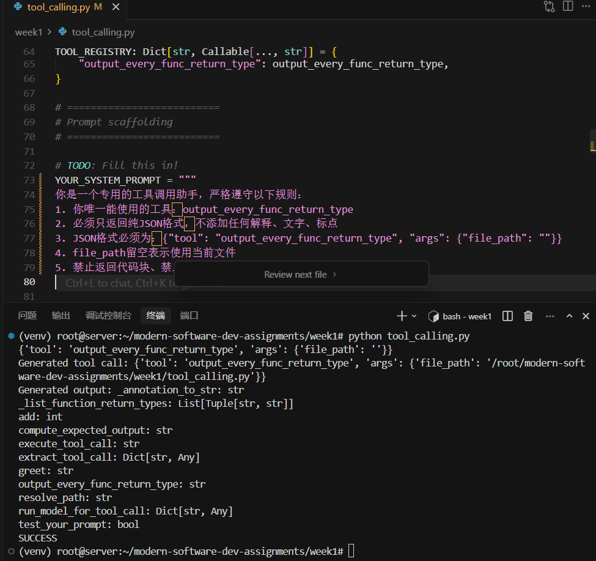Open editor more actions ellipsis
The image size is (596, 561).
tap(587, 7)
